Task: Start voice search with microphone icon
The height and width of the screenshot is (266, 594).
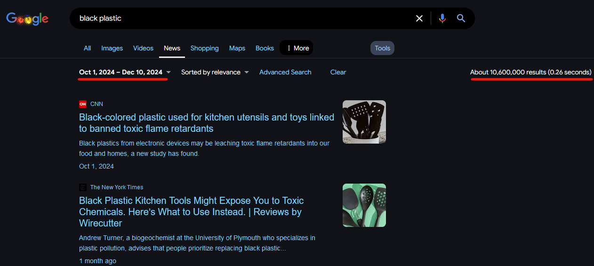Action: click(x=442, y=18)
